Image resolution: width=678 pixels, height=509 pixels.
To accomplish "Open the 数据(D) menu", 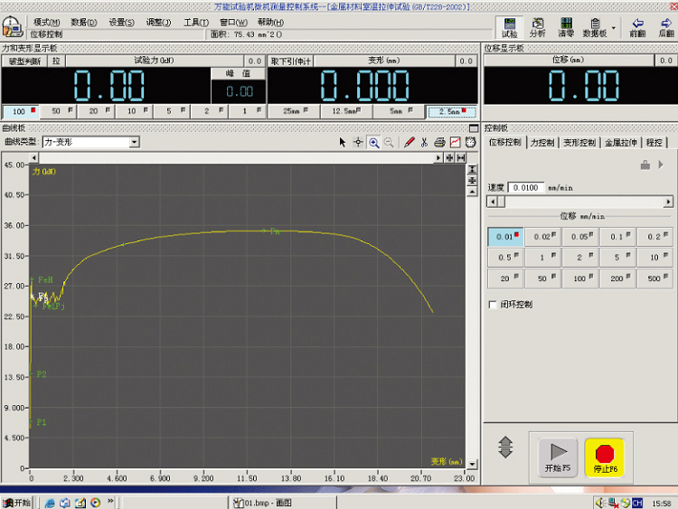I will pos(84,22).
